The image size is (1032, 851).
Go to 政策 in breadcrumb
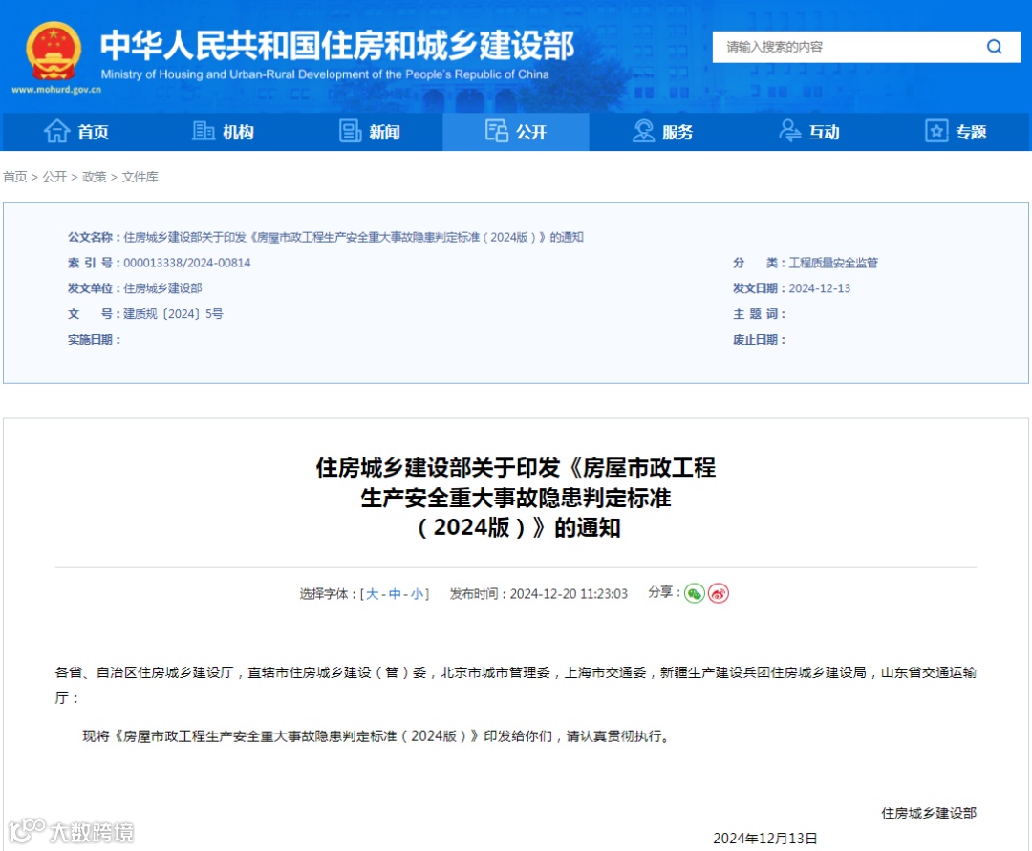pos(94,177)
